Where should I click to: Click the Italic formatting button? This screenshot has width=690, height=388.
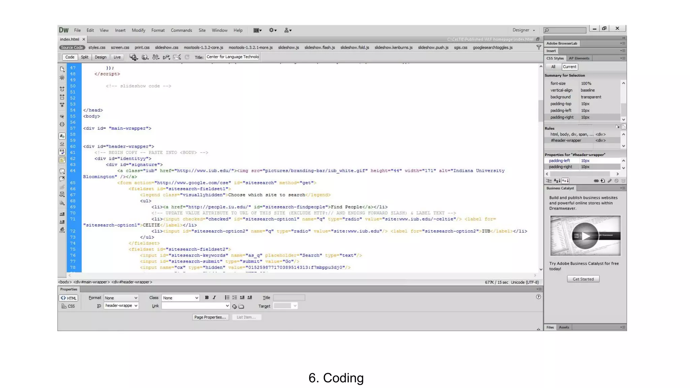214,298
